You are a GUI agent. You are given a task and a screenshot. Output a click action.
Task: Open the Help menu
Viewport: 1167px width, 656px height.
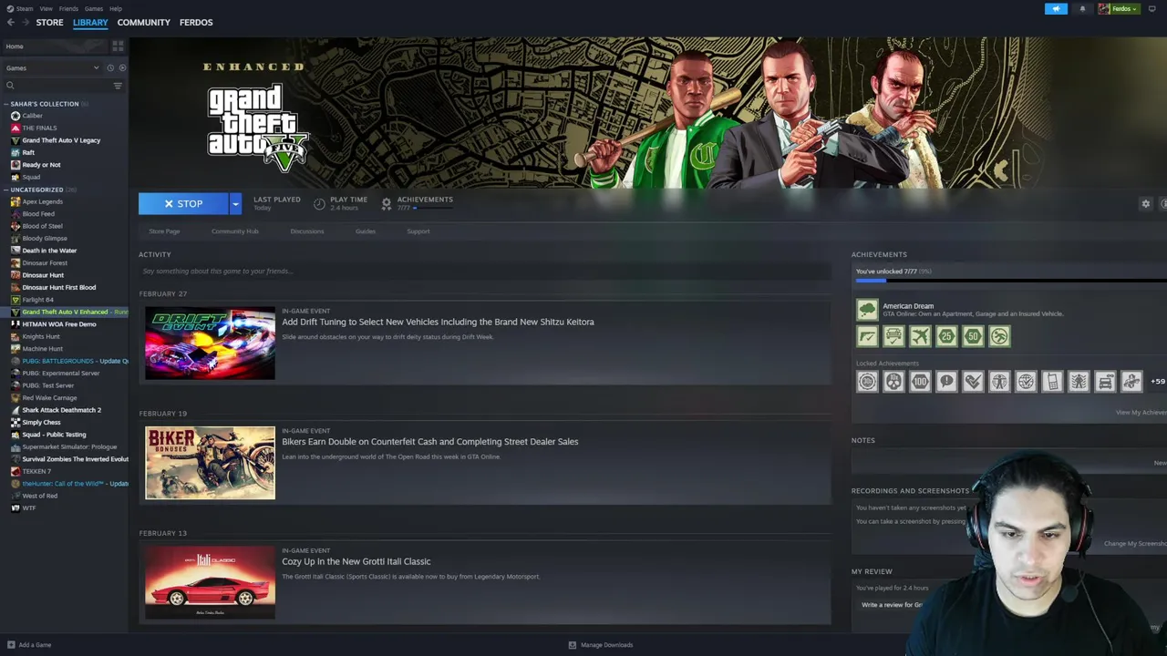[116, 9]
